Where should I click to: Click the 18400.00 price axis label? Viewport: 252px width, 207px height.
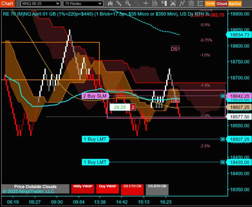click(x=240, y=174)
